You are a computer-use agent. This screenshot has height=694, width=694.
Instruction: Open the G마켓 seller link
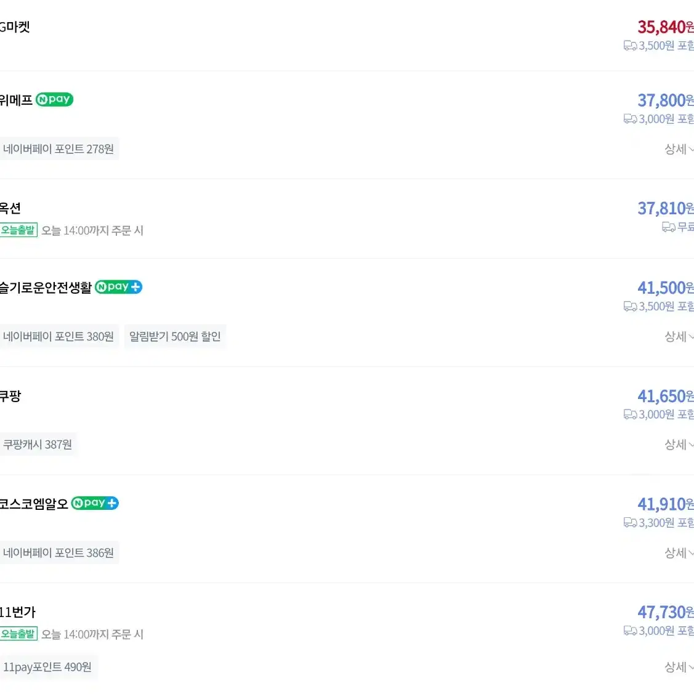tap(15, 27)
